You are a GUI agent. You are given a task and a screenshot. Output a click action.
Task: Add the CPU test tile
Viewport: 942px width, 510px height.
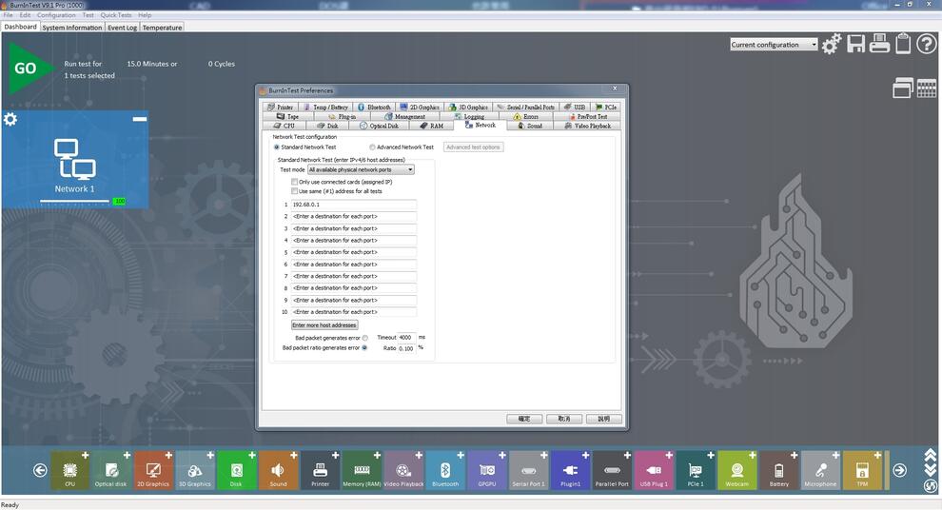pyautogui.click(x=85, y=456)
